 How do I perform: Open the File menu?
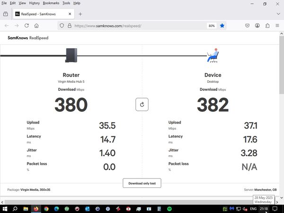click(x=4, y=3)
